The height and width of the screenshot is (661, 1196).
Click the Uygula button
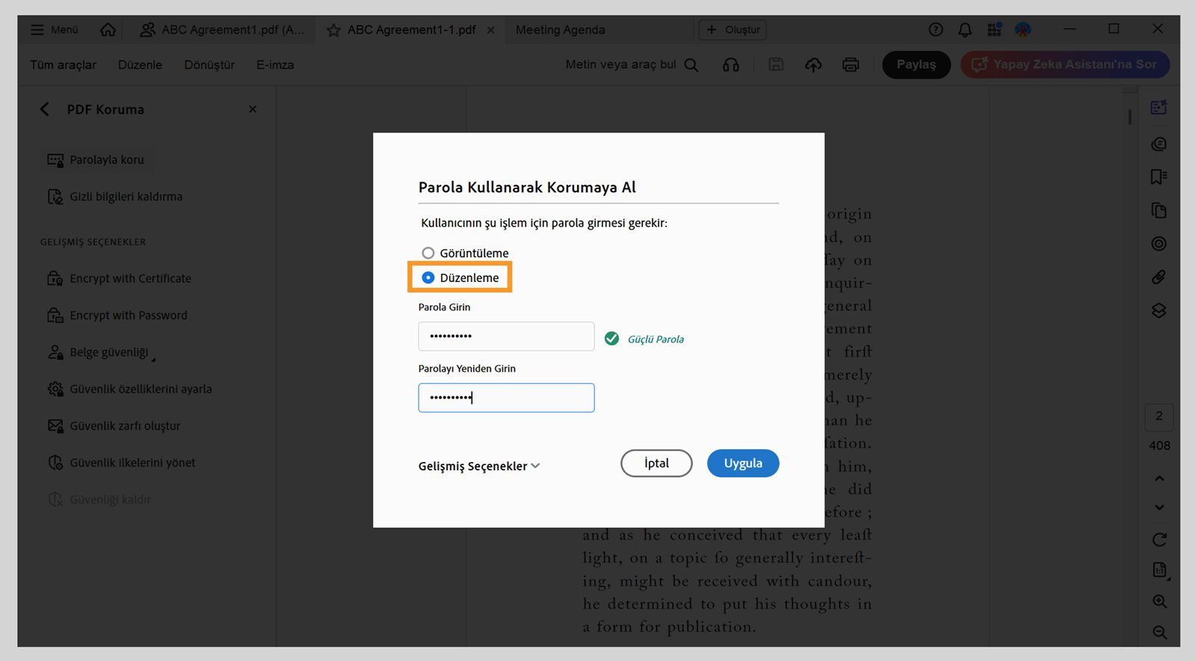(x=743, y=464)
